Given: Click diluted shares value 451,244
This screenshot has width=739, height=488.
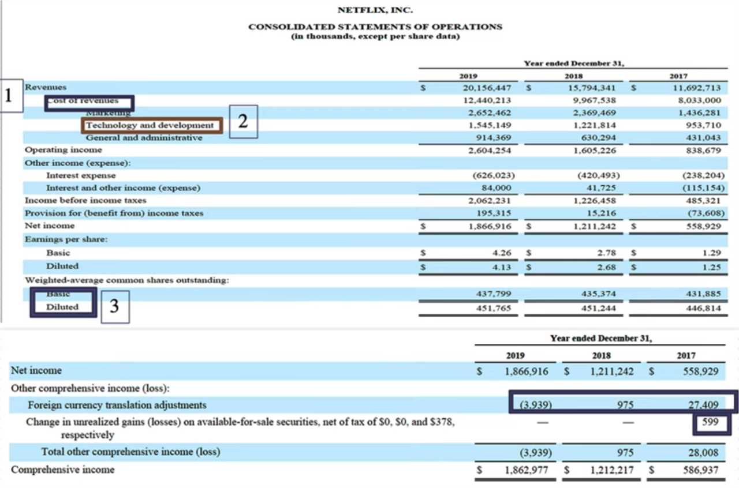Looking at the screenshot, I should [x=598, y=307].
